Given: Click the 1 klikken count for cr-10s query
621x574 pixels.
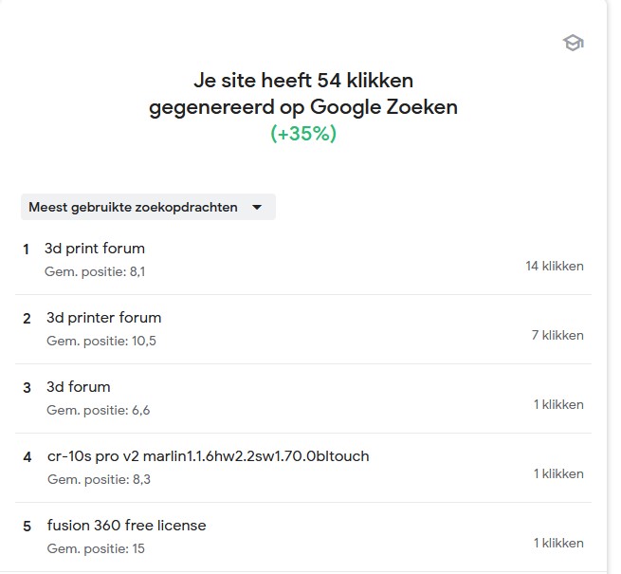Looking at the screenshot, I should pos(558,473).
